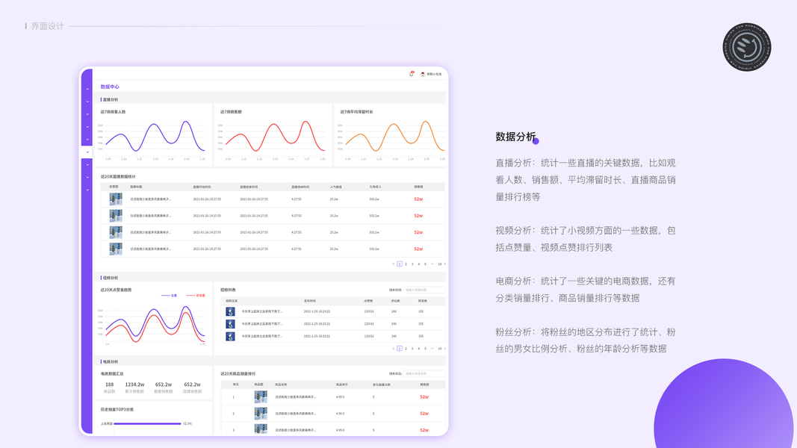797x448 pixels.
Task: Go to page 5 in video list pagination
Action: 426,349
